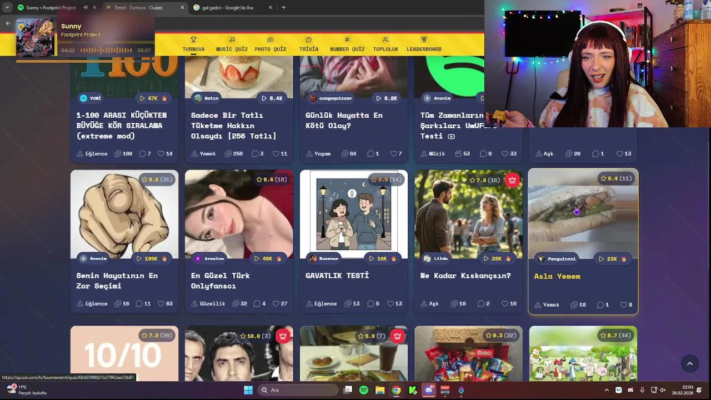Click the red crown badge on Ne Kadar Kıskançsın? card
This screenshot has height=400, width=711.
(512, 180)
